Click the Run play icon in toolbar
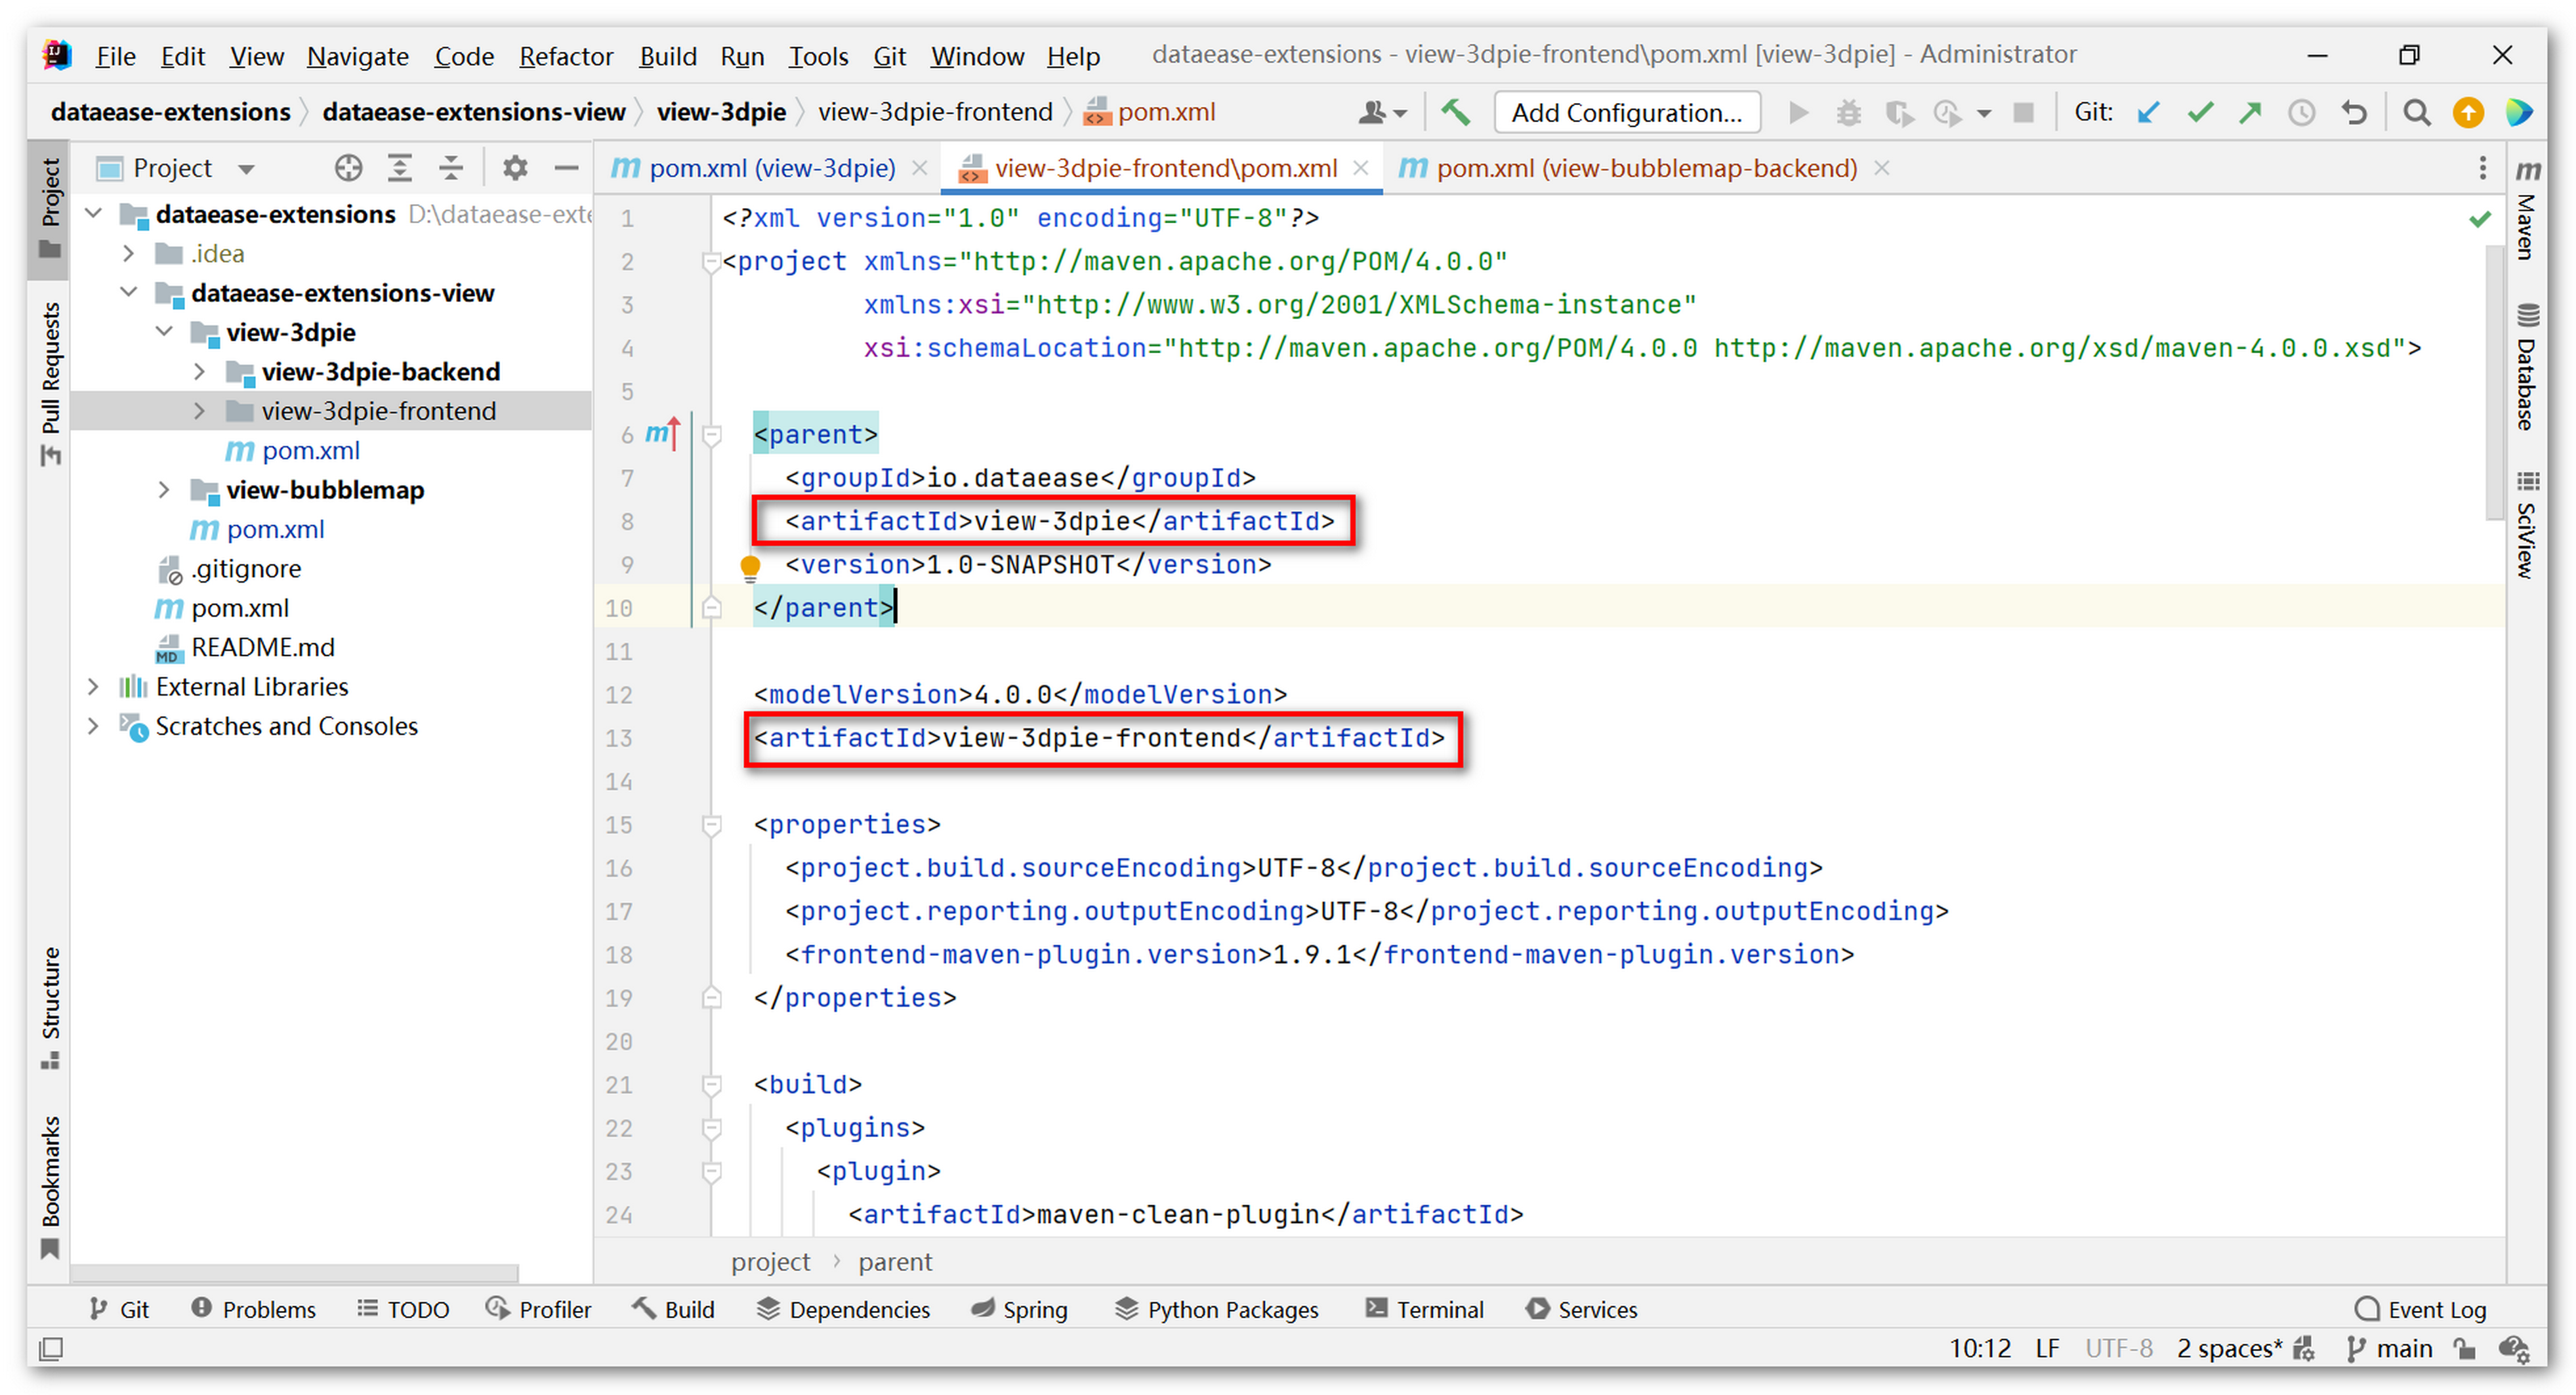The width and height of the screenshot is (2576, 1395). (x=1798, y=113)
